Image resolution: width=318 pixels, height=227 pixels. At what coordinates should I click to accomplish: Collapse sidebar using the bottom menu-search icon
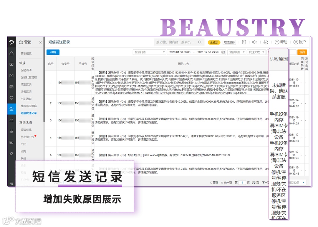pyautogui.click(x=11, y=184)
